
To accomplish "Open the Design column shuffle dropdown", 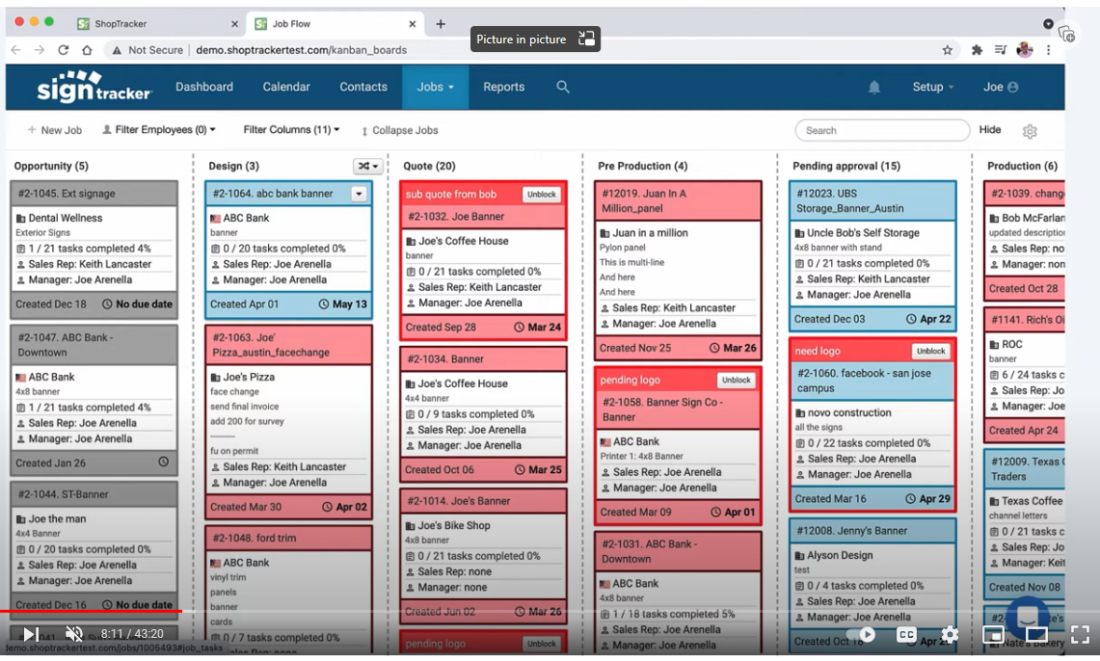I will tap(367, 166).
